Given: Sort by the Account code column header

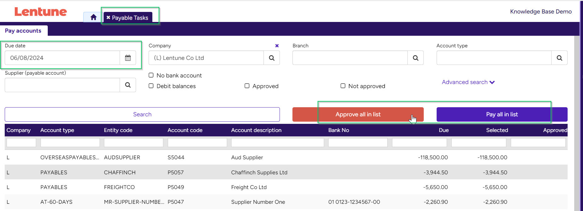Looking at the screenshot, I should (185, 130).
